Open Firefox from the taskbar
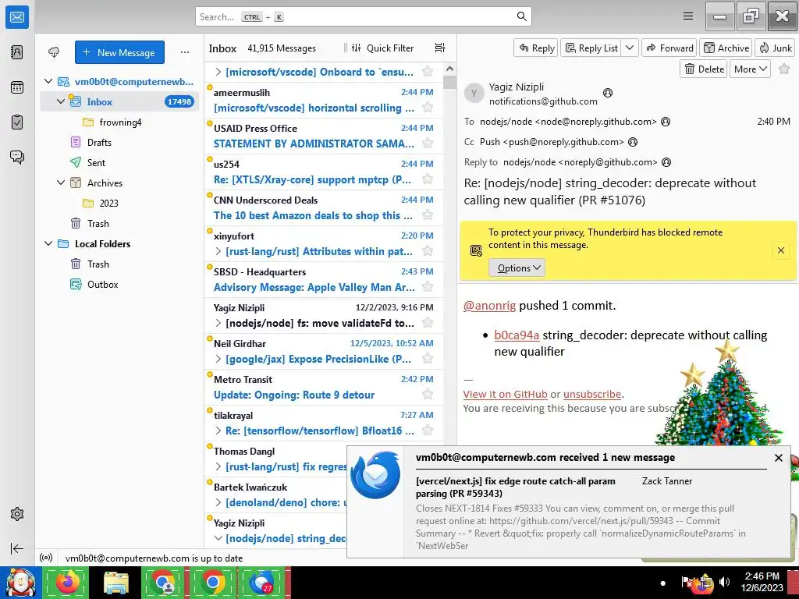The width and height of the screenshot is (799, 599). click(67, 582)
